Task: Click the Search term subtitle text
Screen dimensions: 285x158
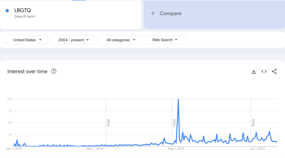Action: 25,16
